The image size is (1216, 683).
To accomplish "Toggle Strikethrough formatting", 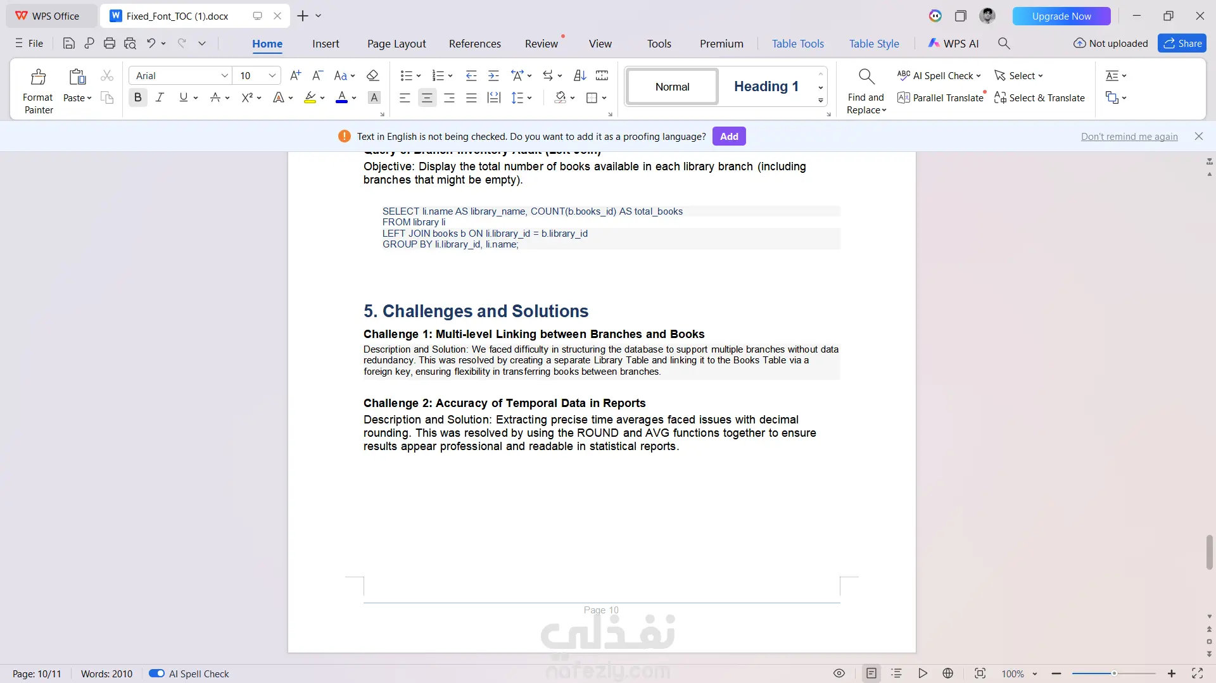I will click(x=215, y=97).
